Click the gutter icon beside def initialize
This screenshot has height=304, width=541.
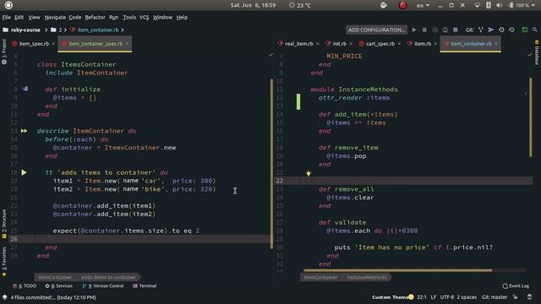coord(25,89)
